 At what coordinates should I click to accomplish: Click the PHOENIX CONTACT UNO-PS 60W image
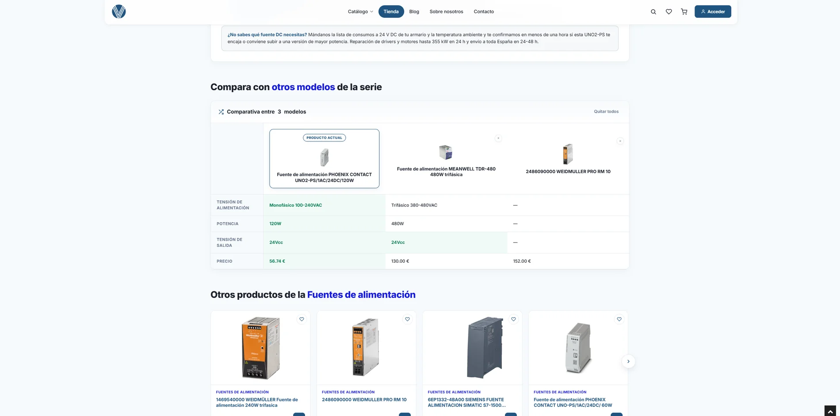(578, 348)
